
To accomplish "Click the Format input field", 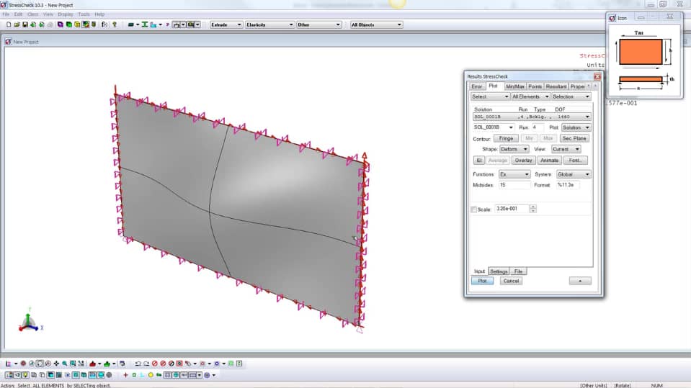I will click(x=568, y=185).
